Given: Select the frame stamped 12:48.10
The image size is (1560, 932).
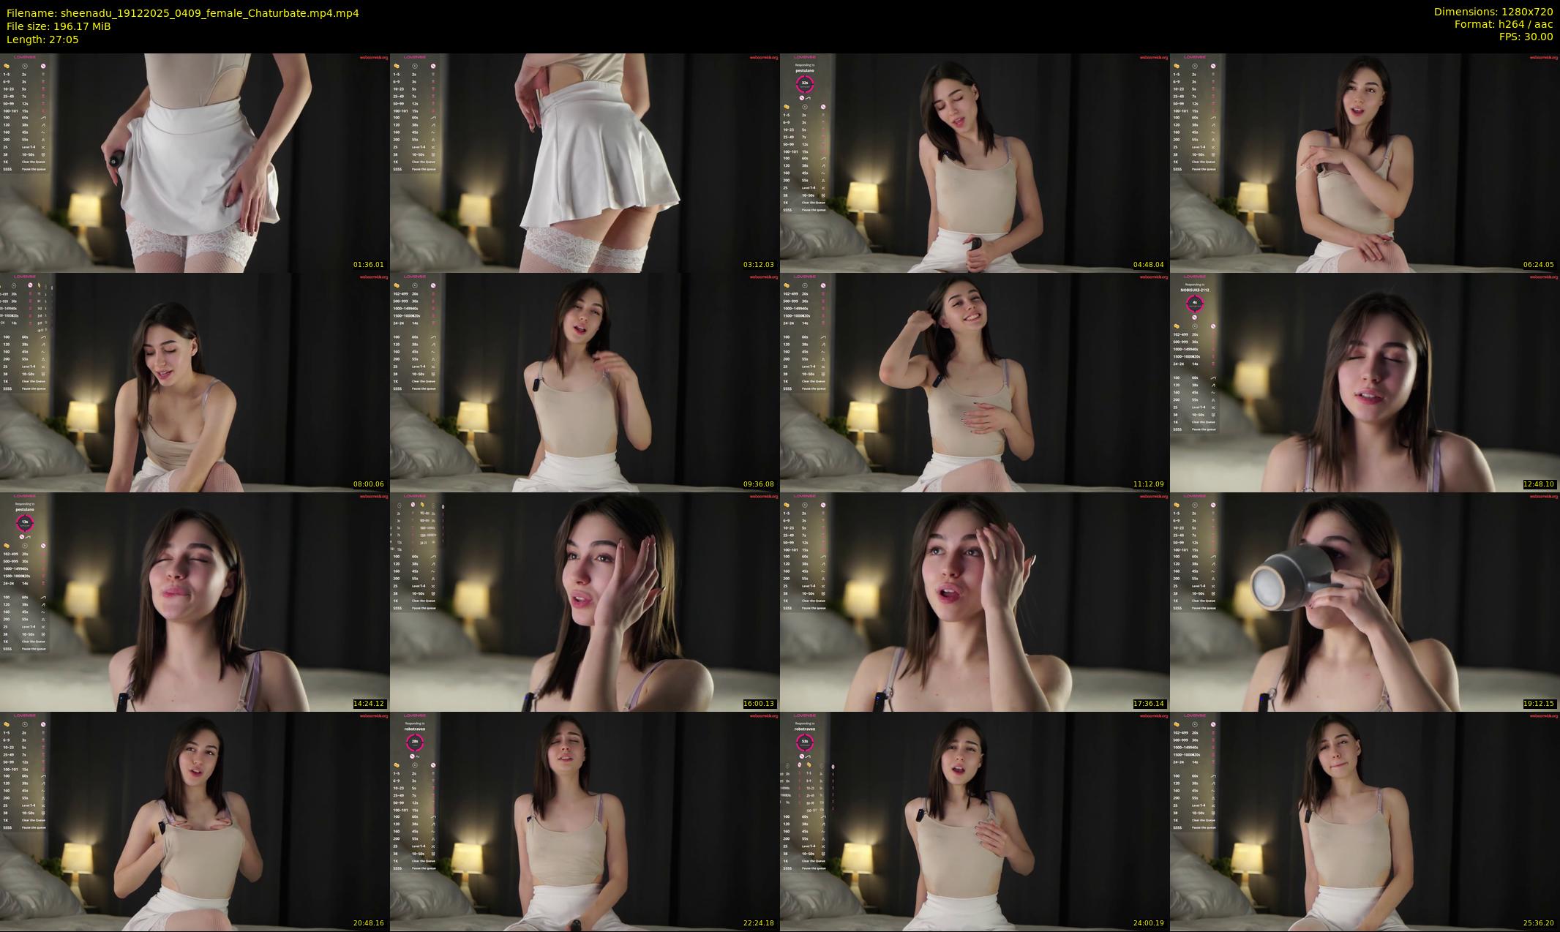Looking at the screenshot, I should coord(1365,382).
